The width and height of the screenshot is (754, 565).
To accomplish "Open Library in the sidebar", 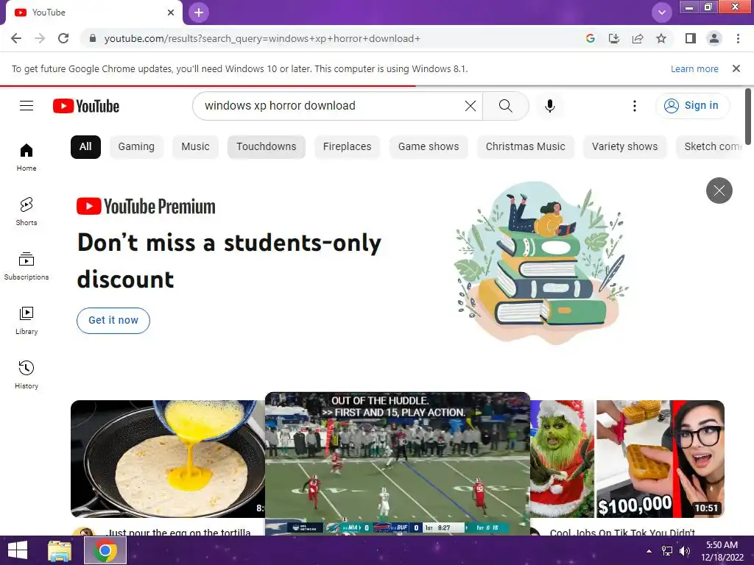I will pos(27,321).
